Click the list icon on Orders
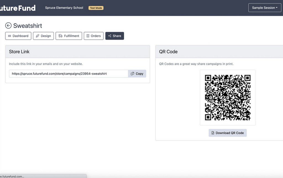 88,36
